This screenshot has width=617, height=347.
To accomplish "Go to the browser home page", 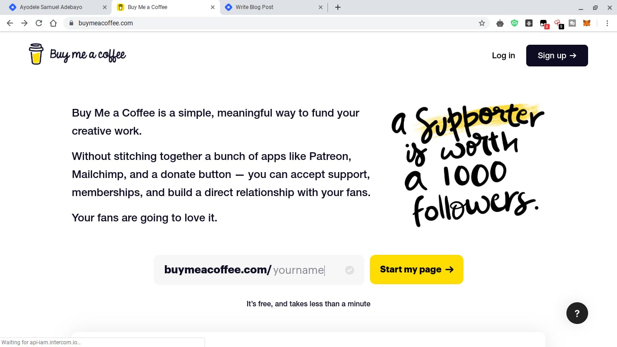I will [53, 23].
